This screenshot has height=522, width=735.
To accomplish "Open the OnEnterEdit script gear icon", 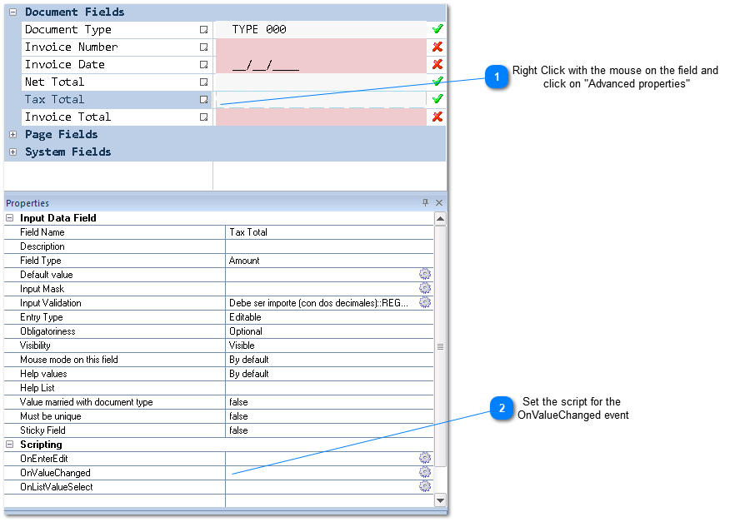I will [425, 458].
